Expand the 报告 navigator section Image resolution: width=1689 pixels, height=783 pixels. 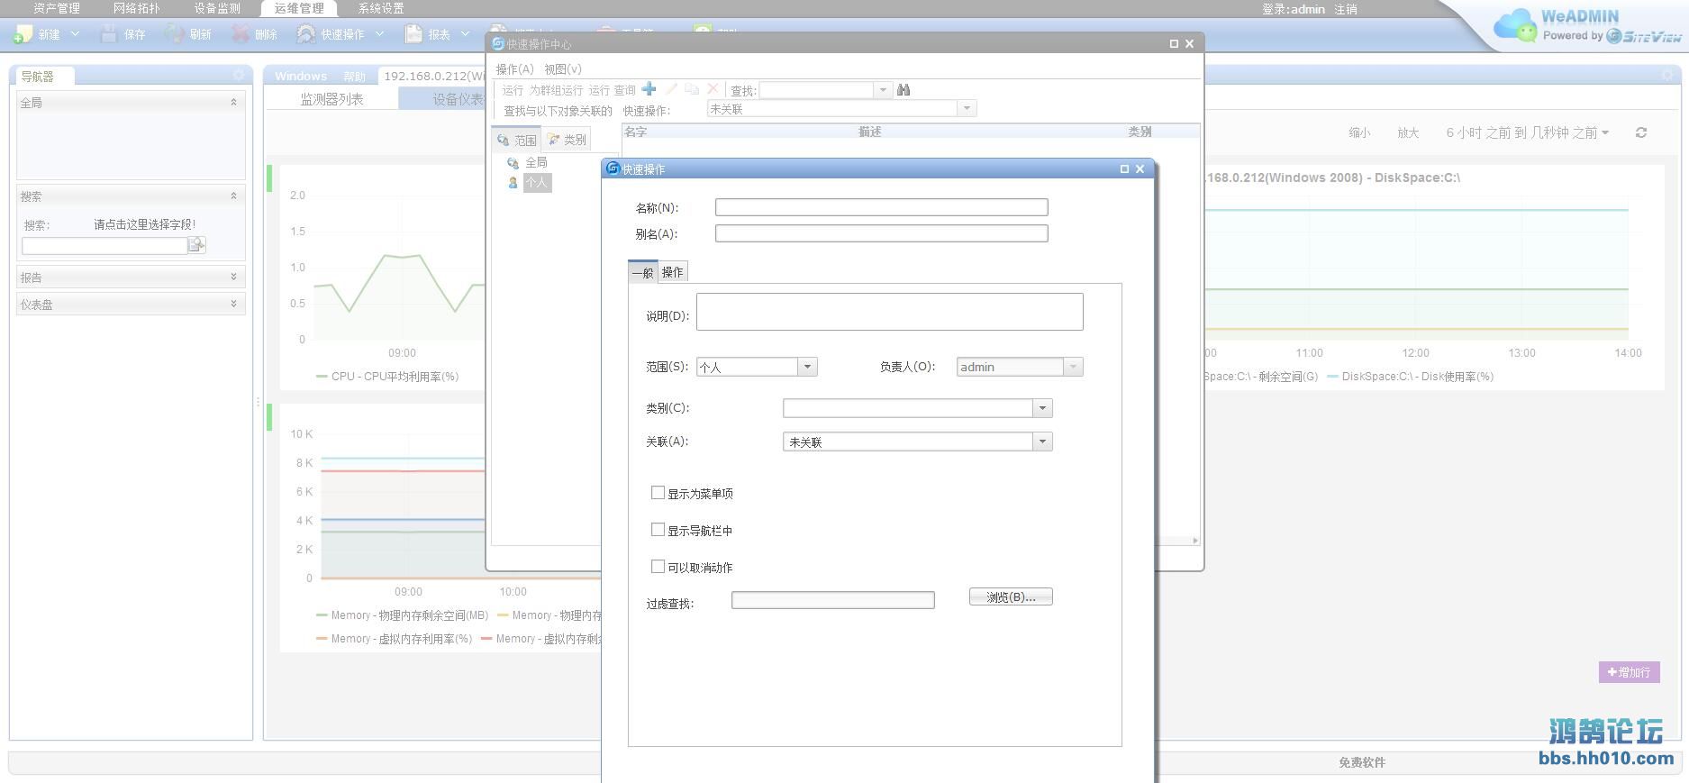233,277
